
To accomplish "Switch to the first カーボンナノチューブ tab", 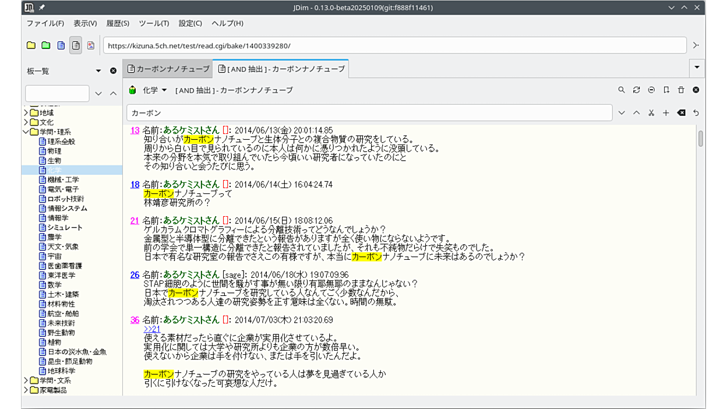I will point(168,69).
